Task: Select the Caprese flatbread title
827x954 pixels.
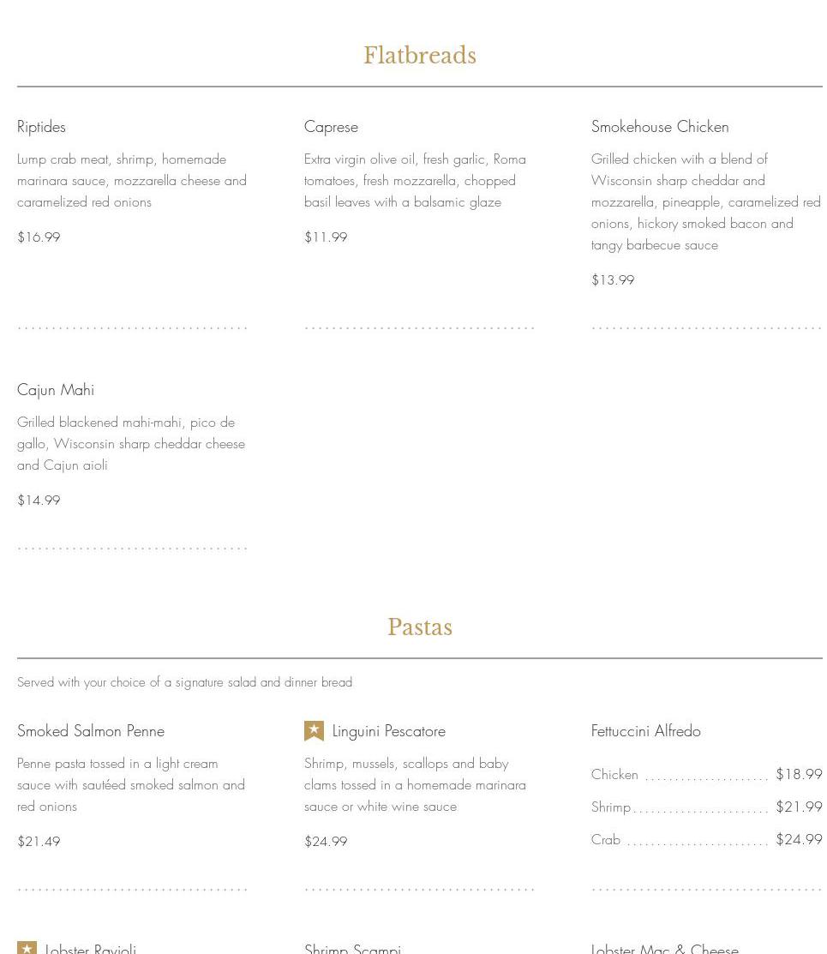Action: 331,127
